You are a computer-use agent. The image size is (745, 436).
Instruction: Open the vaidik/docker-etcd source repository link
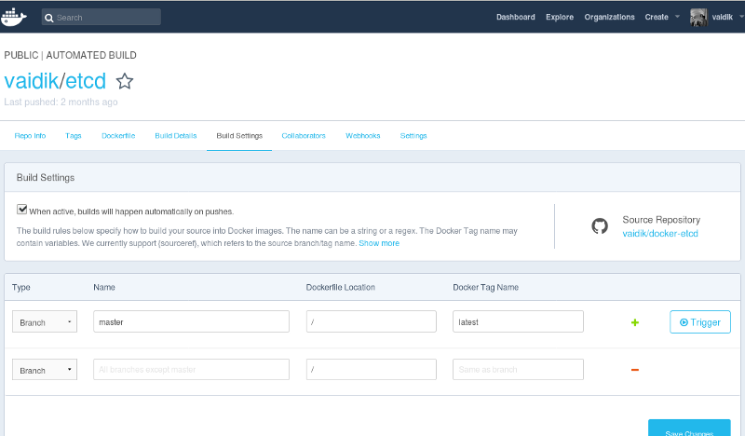pos(660,234)
